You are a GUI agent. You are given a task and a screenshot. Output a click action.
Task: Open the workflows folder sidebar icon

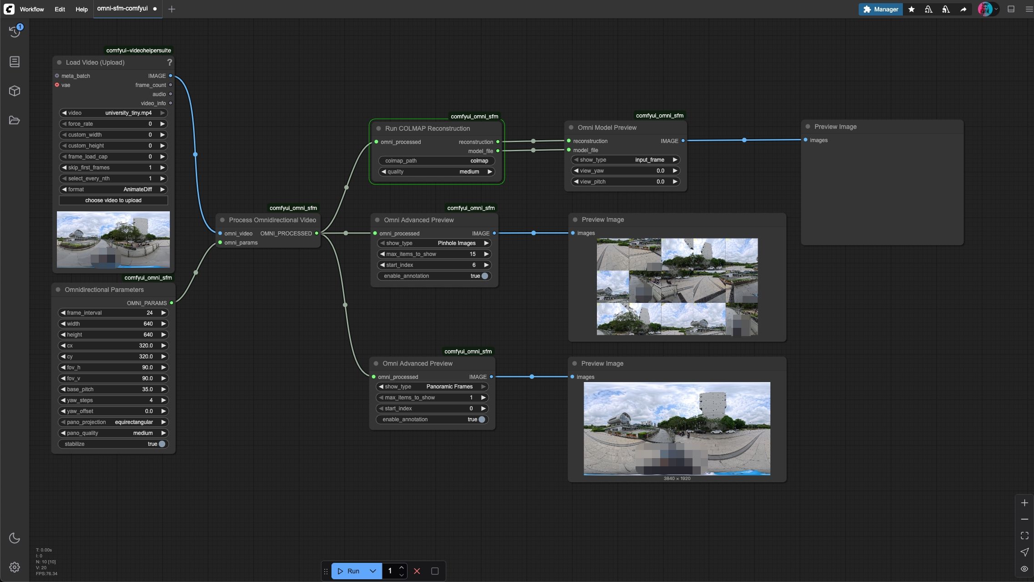point(15,120)
